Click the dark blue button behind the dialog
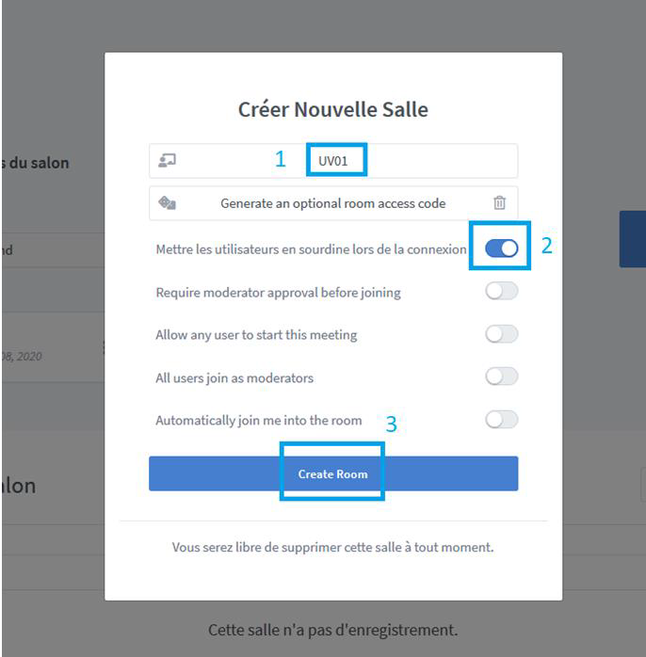Screen dimensions: 646x657 [x=633, y=239]
